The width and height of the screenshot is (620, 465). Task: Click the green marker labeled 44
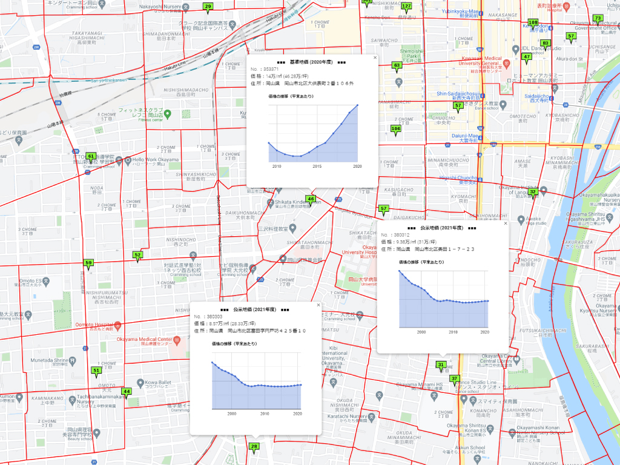pos(126,392)
